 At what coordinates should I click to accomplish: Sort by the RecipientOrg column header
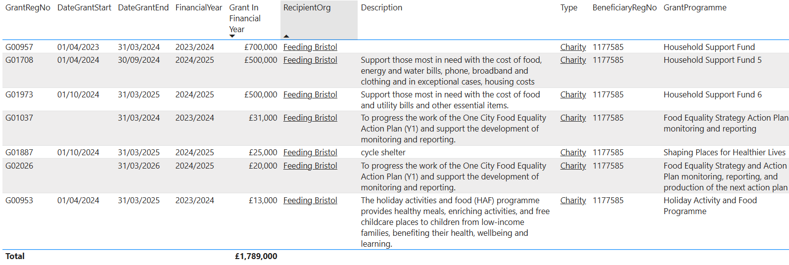[x=307, y=8]
